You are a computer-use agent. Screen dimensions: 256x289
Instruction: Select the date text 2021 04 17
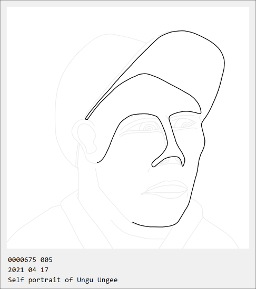coord(28,270)
